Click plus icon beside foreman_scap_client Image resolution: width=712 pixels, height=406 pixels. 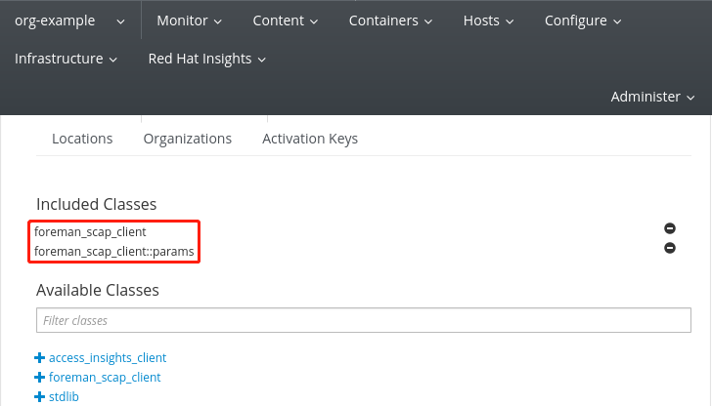click(40, 377)
